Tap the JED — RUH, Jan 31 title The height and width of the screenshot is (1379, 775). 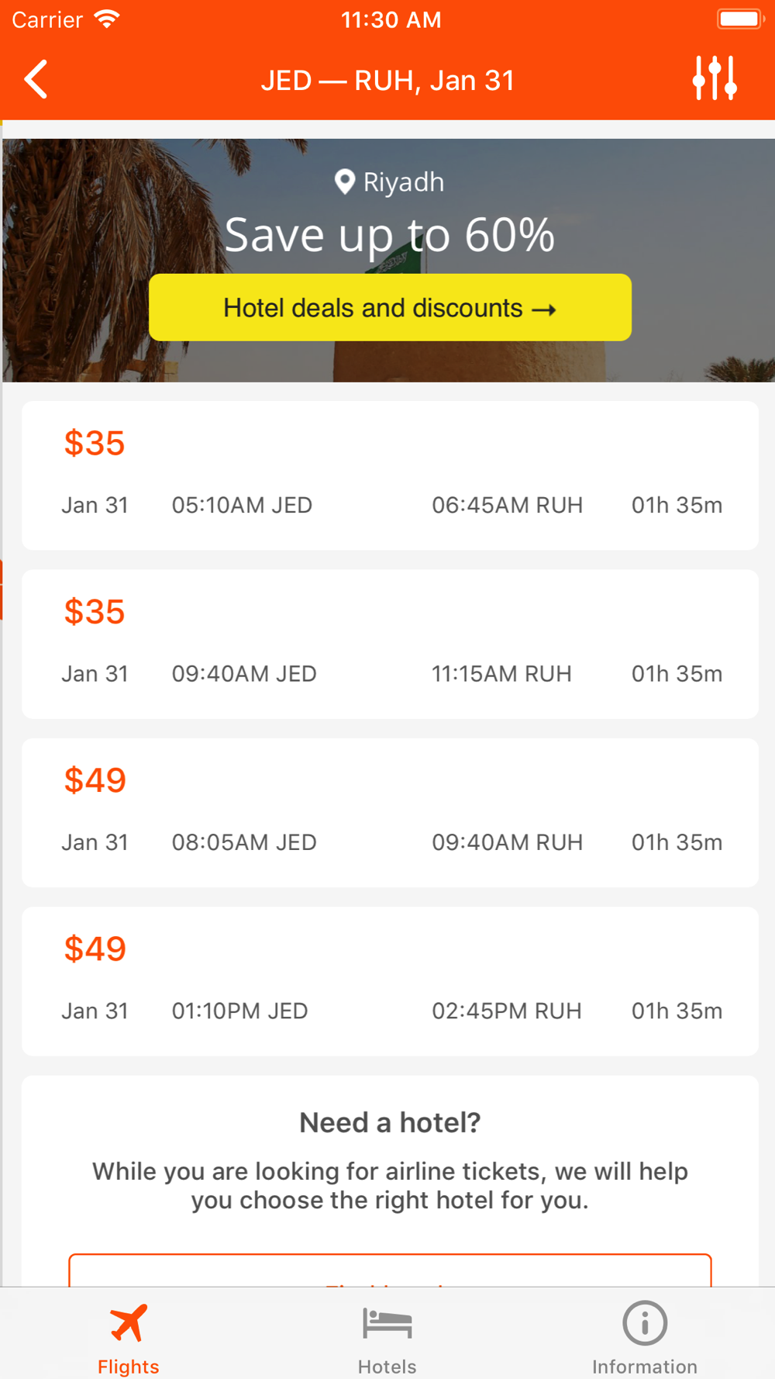coord(387,80)
